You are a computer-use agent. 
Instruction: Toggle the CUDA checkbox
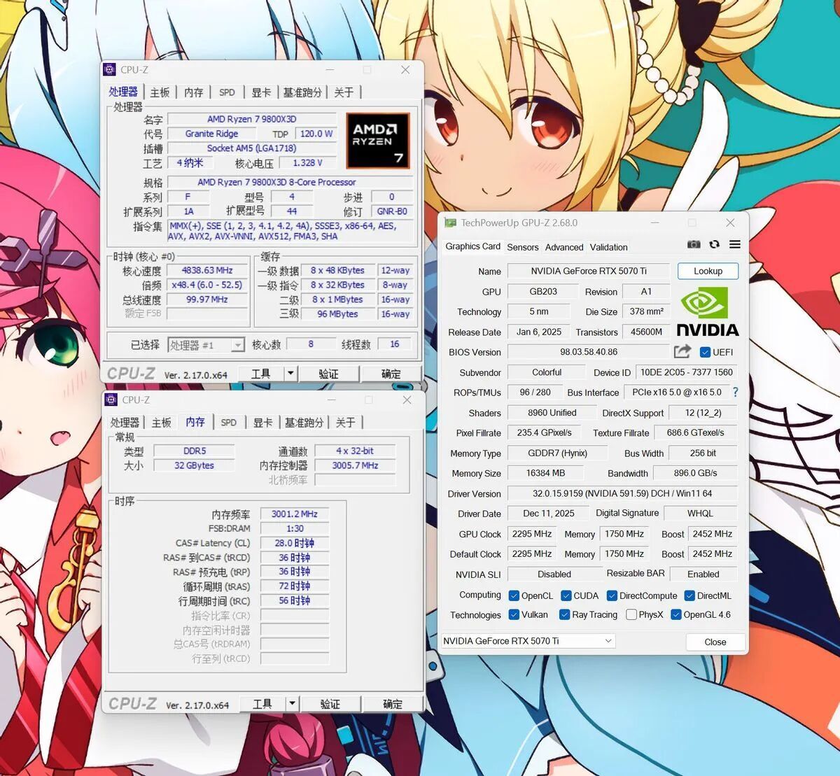(566, 595)
